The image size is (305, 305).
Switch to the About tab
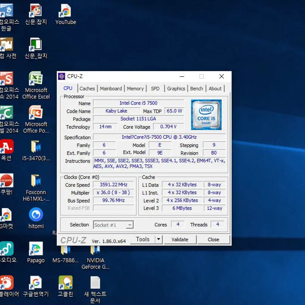[x=215, y=88]
